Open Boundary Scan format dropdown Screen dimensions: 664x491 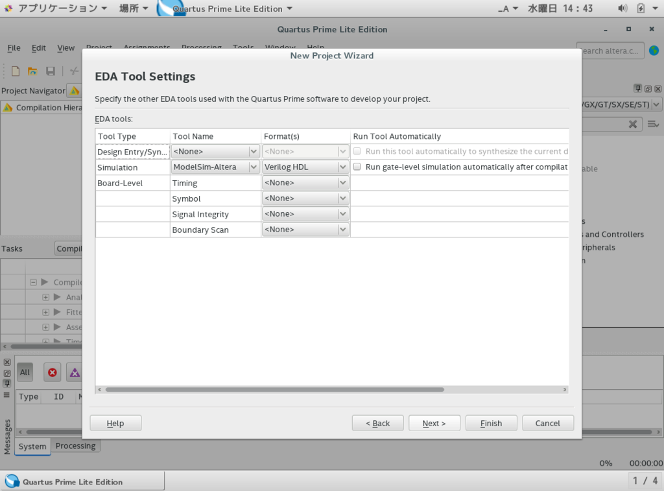(x=305, y=230)
